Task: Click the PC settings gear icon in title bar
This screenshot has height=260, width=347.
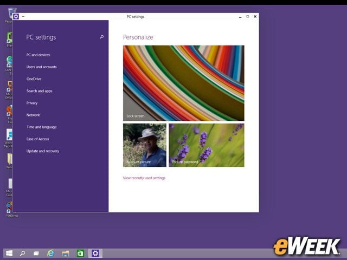Action: [x=16, y=16]
